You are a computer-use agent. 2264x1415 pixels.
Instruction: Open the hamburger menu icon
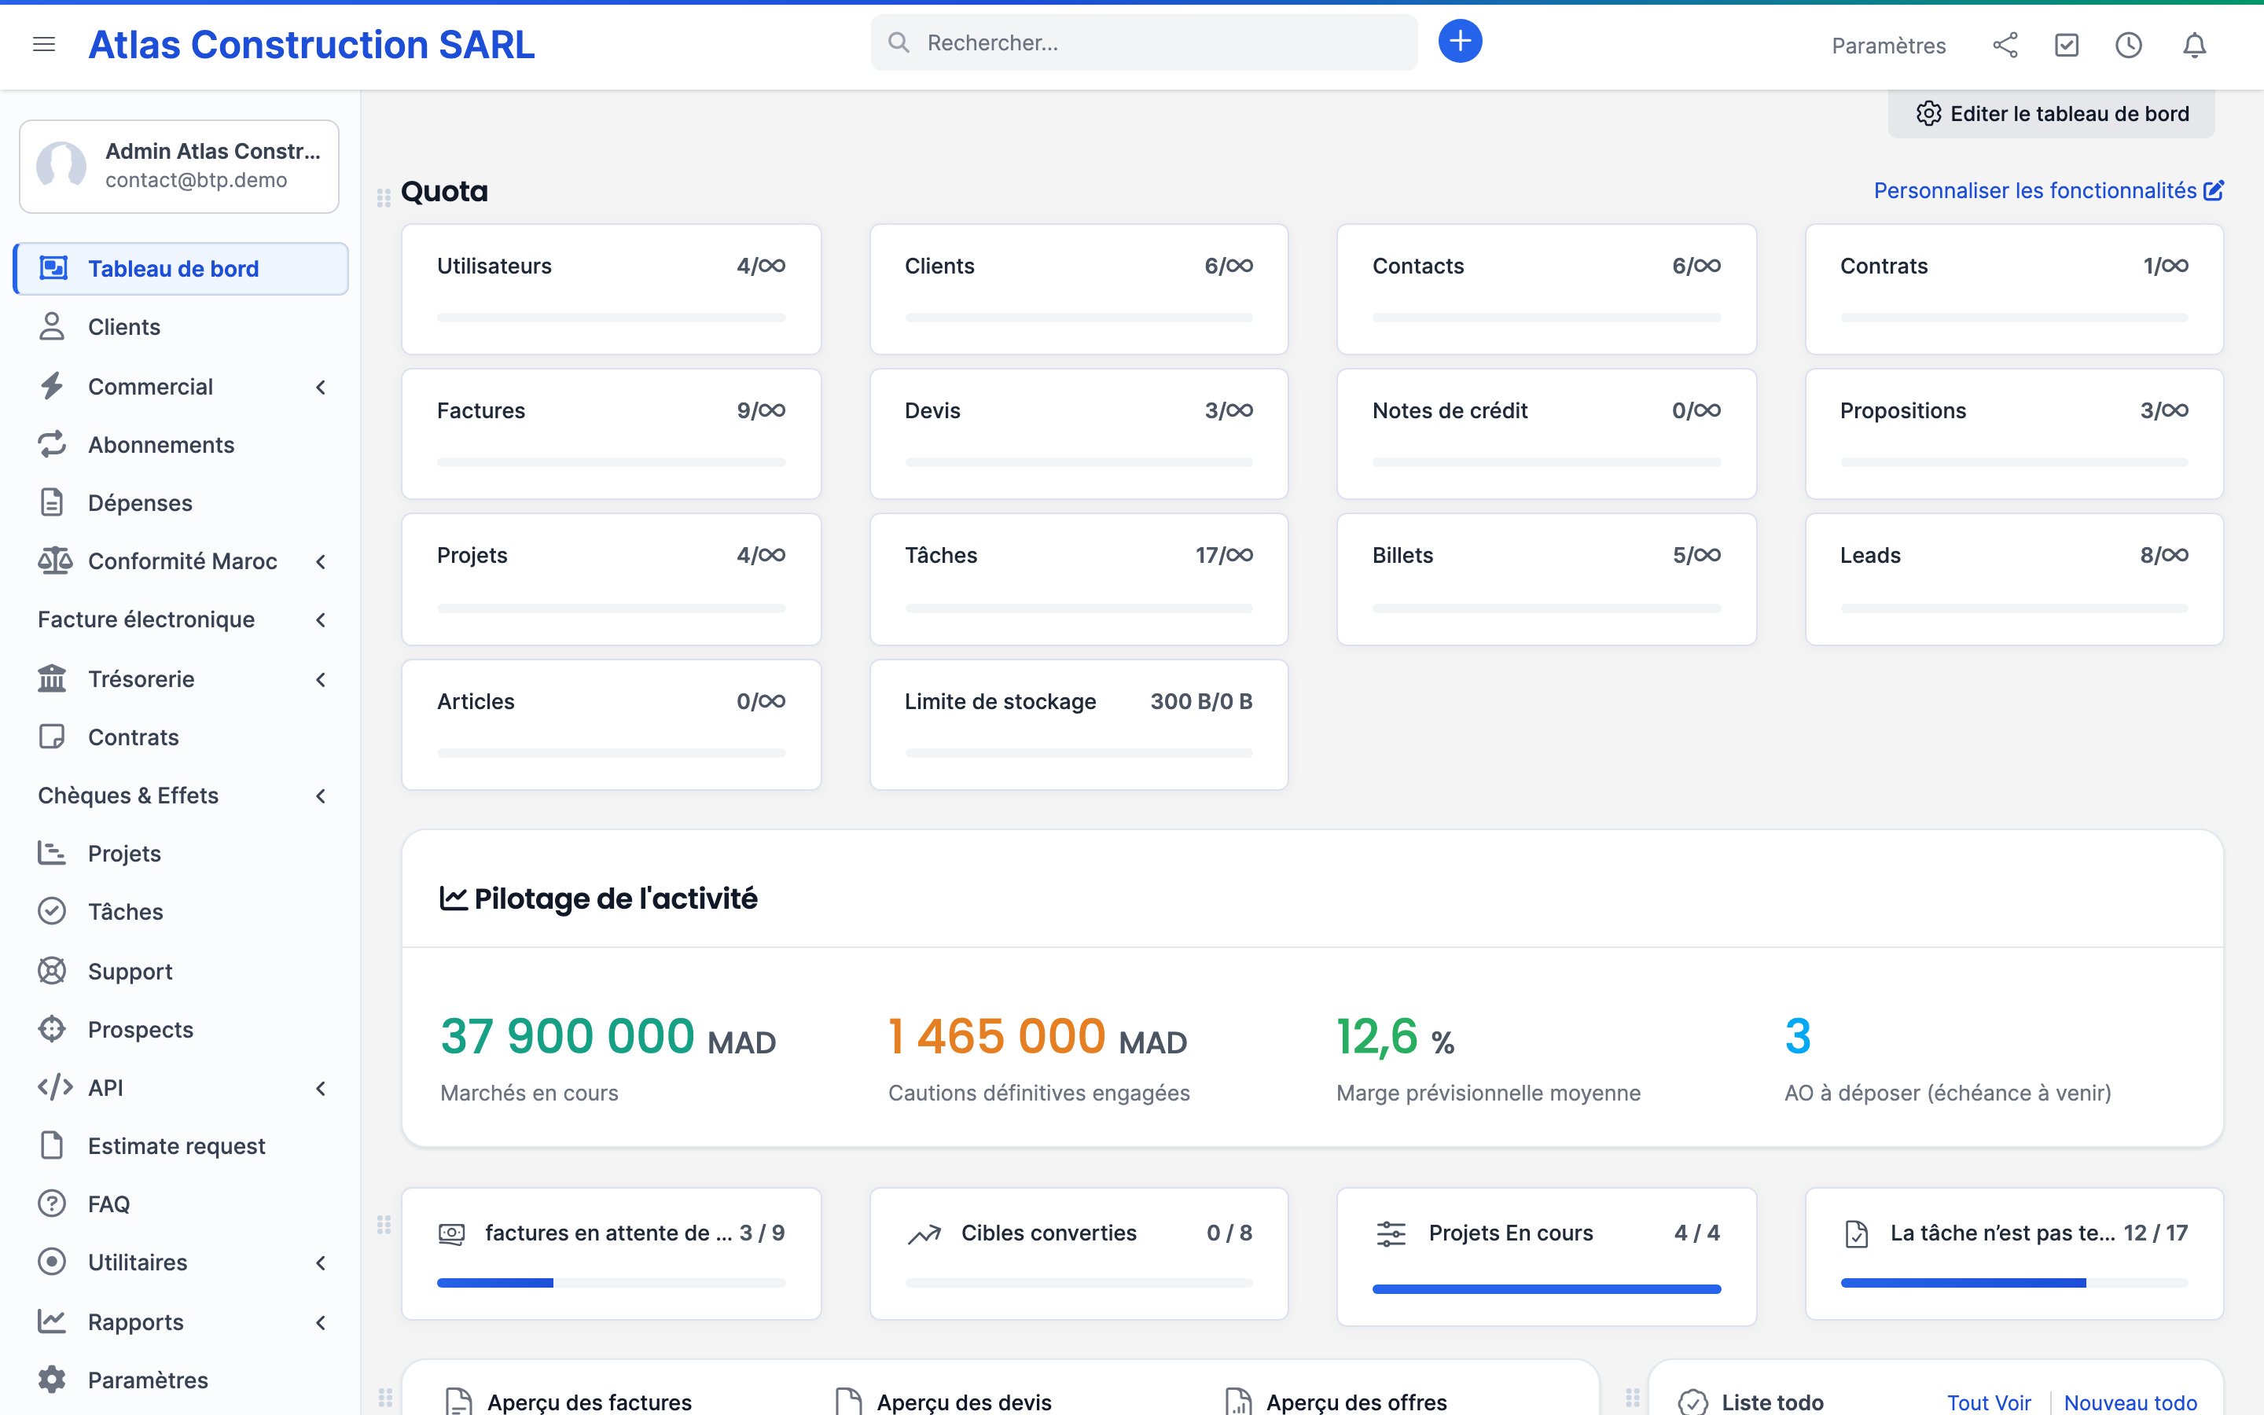[44, 44]
